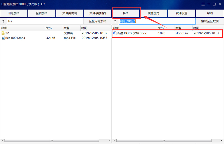The height and width of the screenshot is (144, 224).
Task: Click the 金钻加密 button
Action: (42, 13)
